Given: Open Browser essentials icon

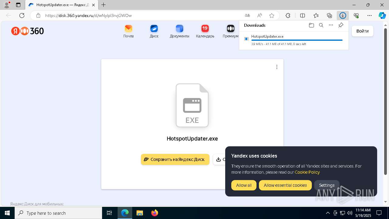Looking at the screenshot, I should tap(356, 16).
